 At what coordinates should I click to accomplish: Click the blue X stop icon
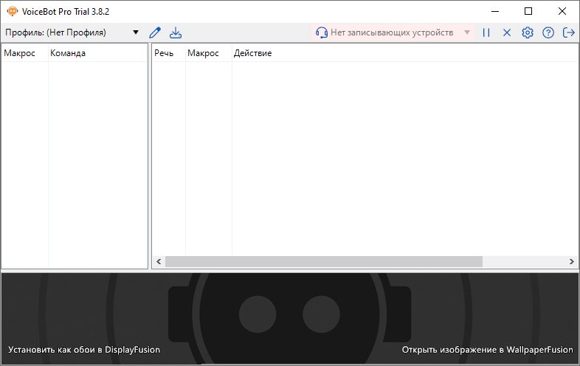tap(507, 32)
